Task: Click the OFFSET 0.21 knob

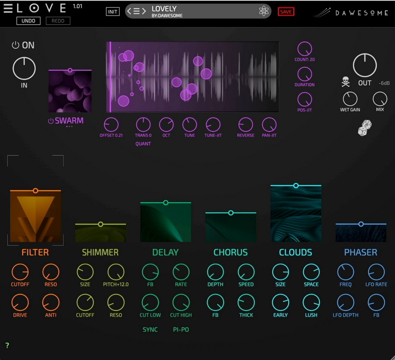Action: tap(111, 125)
